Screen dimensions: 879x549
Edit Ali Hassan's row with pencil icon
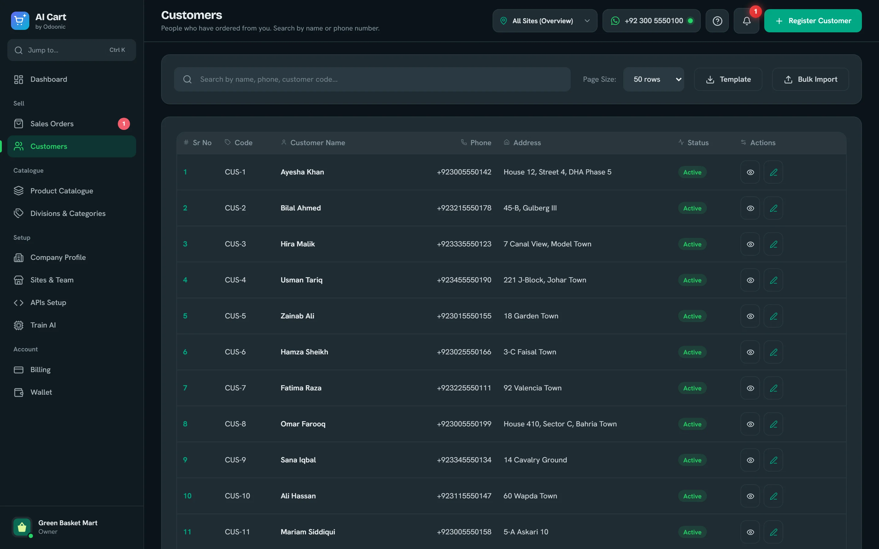(x=773, y=496)
